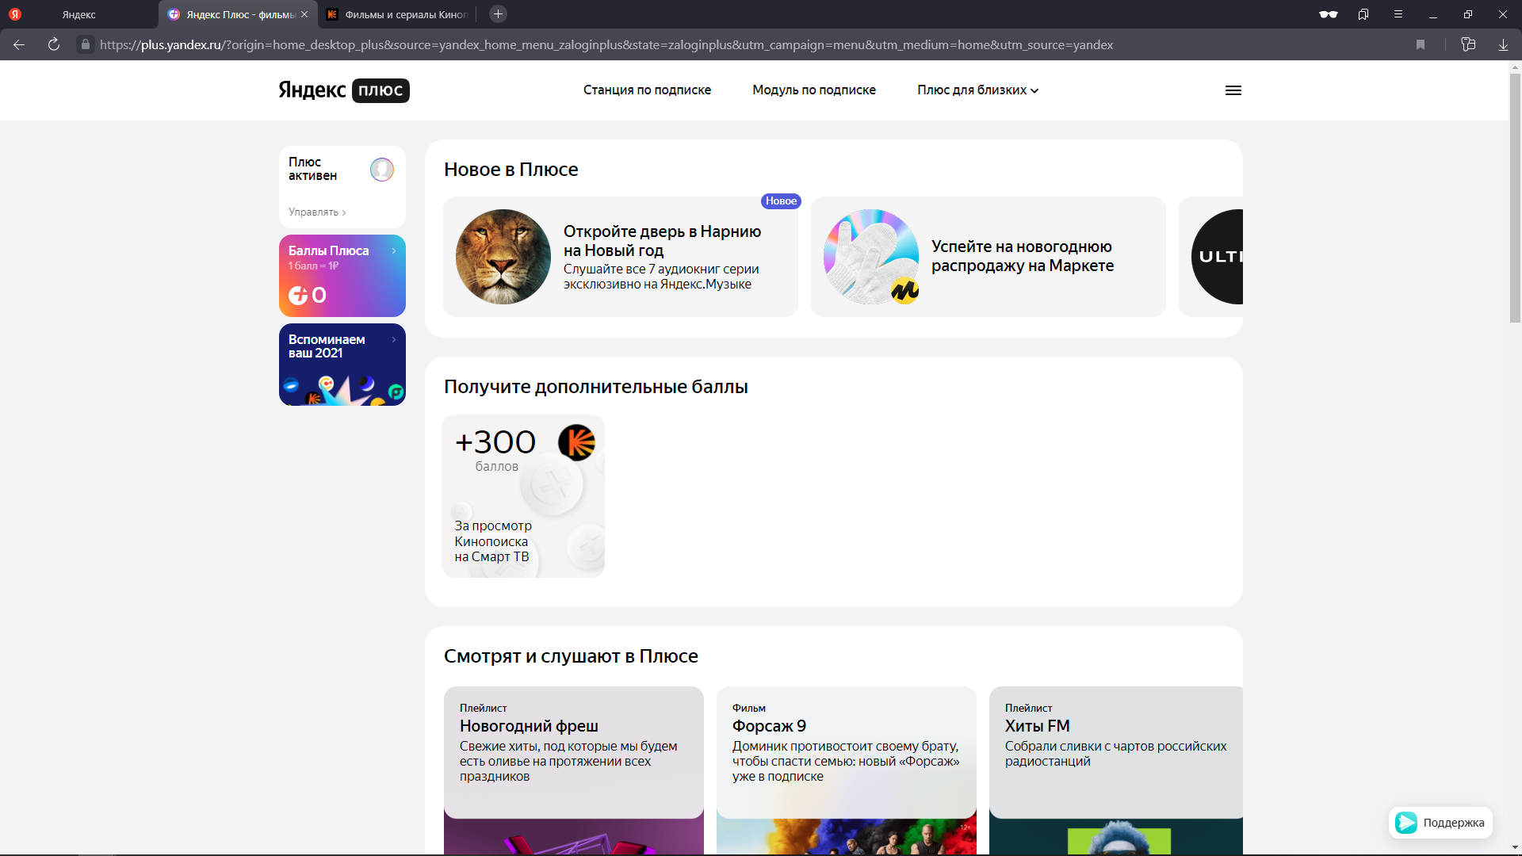Click the Kinopoisk logo on +300 card
Screen dimensions: 1522x856
click(577, 442)
